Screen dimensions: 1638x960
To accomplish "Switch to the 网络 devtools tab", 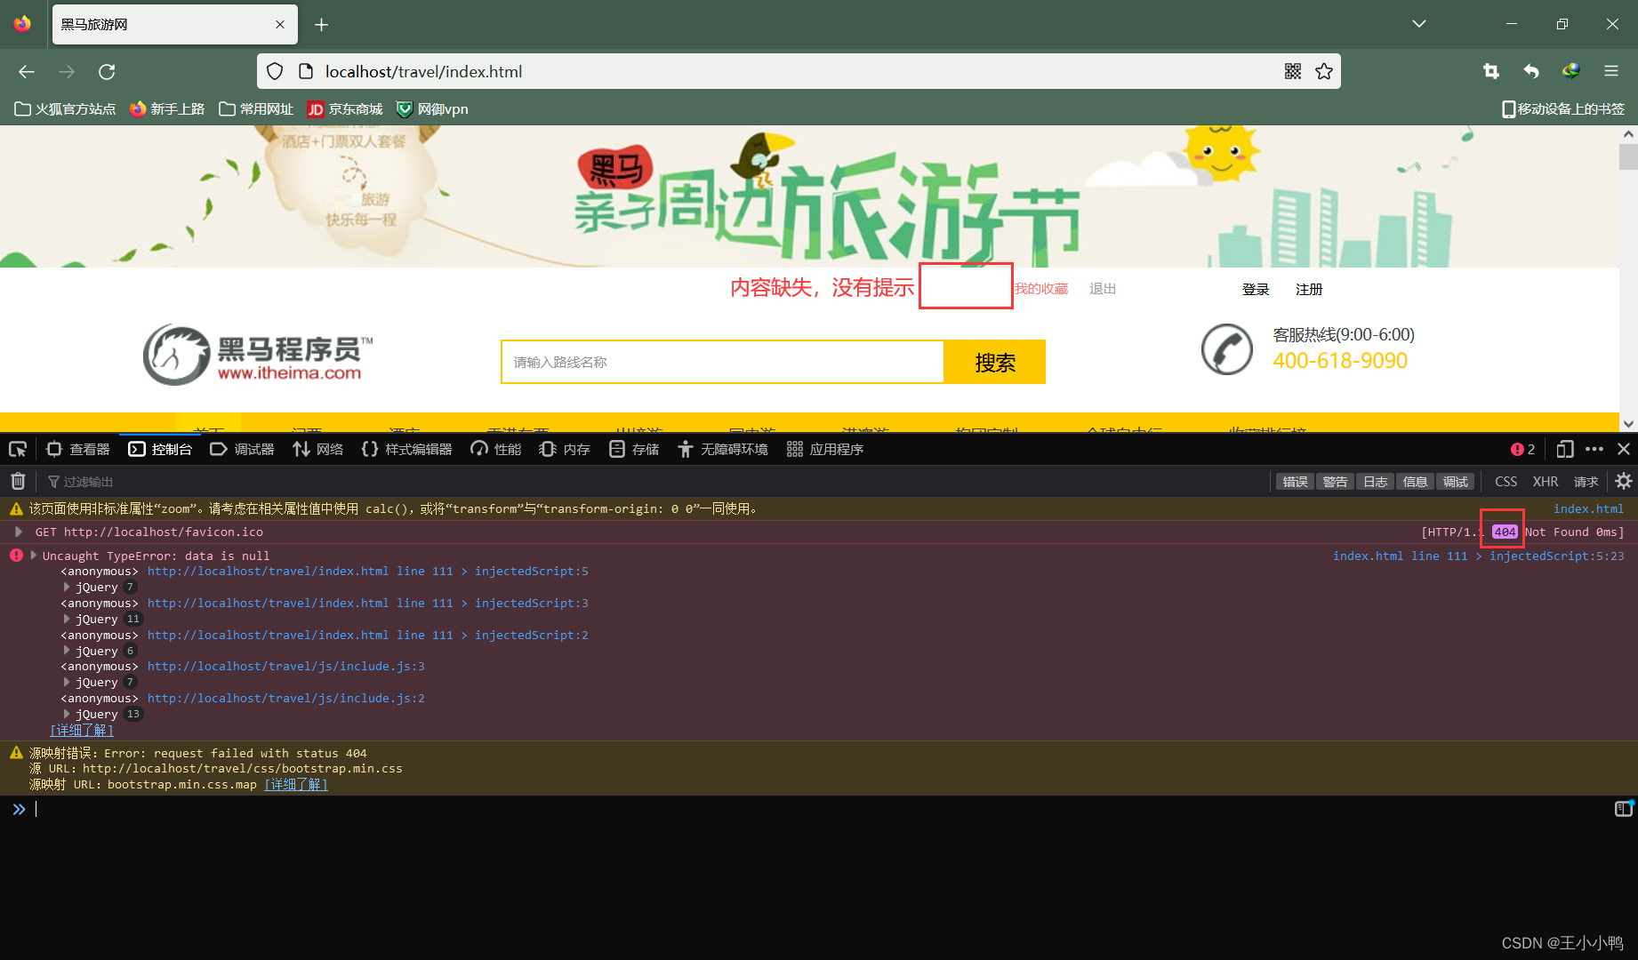I will coord(318,449).
